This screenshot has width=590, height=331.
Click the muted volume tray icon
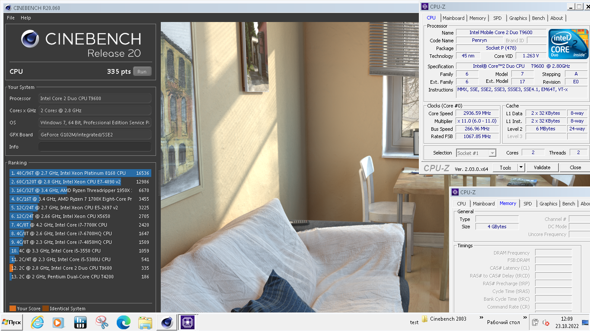coord(546,322)
